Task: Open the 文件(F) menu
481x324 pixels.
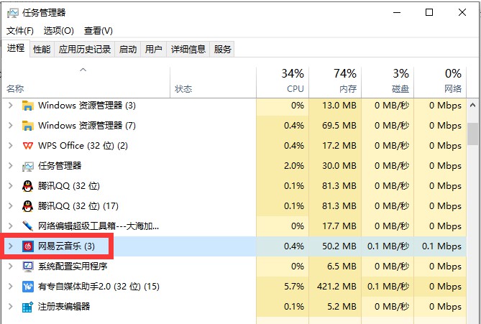Action: pos(20,31)
